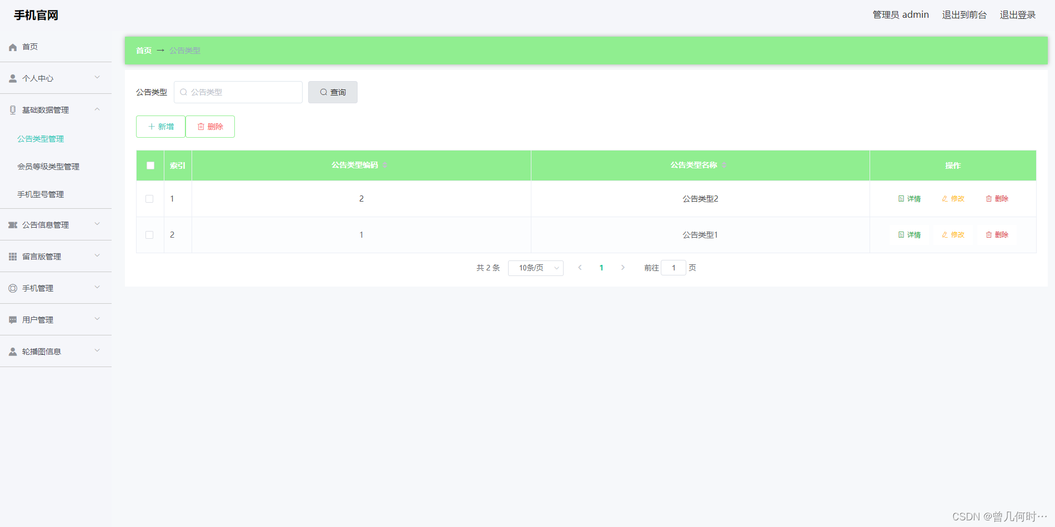Screen dimensions: 1055x527
Task: Select 公告类型管理 submenu item
Action: point(41,139)
